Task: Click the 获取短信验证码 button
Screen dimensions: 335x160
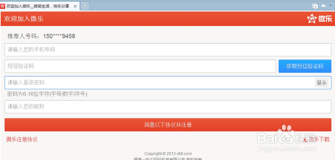Action: click(305, 66)
